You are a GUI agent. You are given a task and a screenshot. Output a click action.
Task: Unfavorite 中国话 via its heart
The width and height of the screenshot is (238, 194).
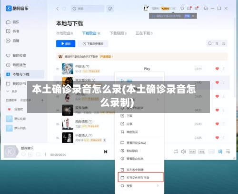217,69
